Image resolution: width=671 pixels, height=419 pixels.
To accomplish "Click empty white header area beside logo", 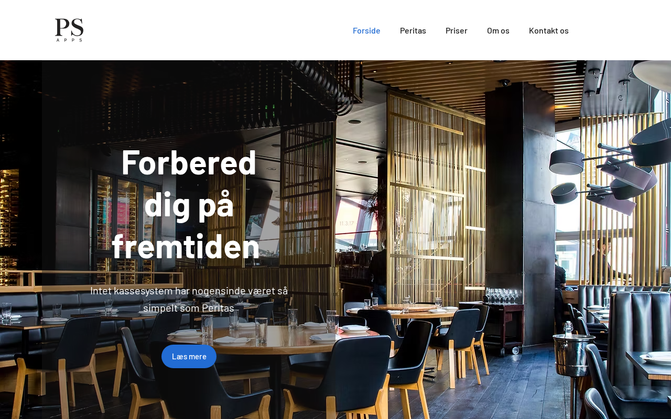I will [x=210, y=30].
